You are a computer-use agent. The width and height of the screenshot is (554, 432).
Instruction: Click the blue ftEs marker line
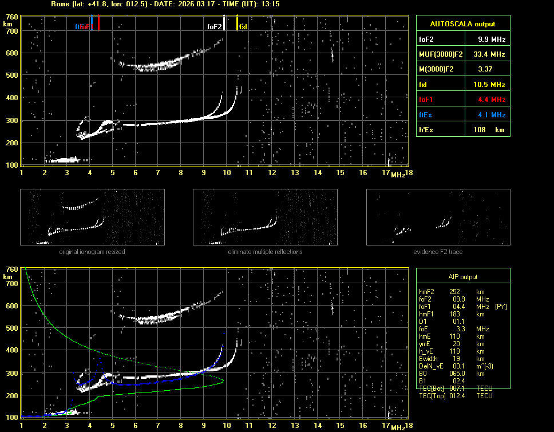tap(92, 23)
